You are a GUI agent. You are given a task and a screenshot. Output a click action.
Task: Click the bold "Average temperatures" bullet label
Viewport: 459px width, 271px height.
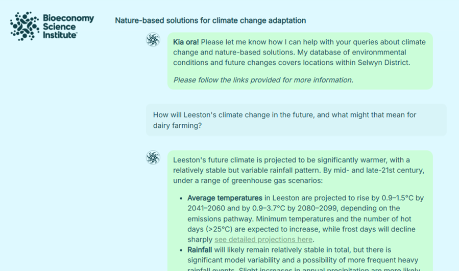pos(225,198)
